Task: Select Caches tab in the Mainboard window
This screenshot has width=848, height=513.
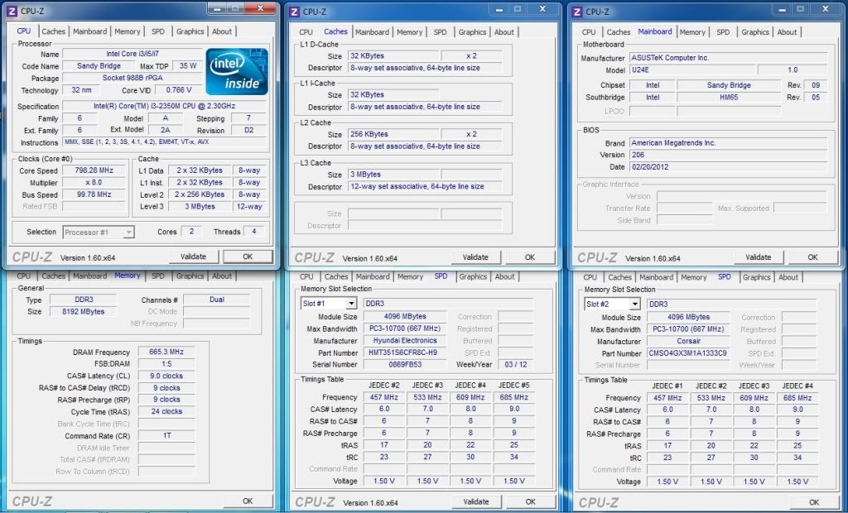Action: (x=618, y=32)
